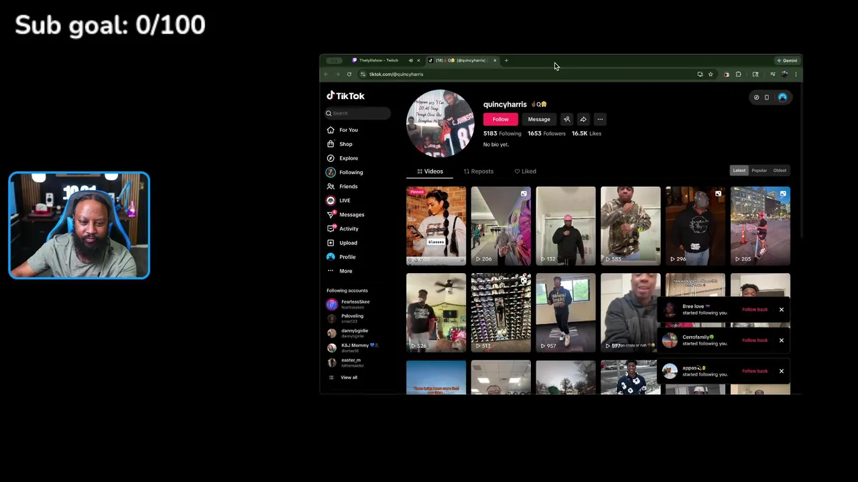Click the add-friend icon next to Message
This screenshot has height=482, width=858.
567,119
